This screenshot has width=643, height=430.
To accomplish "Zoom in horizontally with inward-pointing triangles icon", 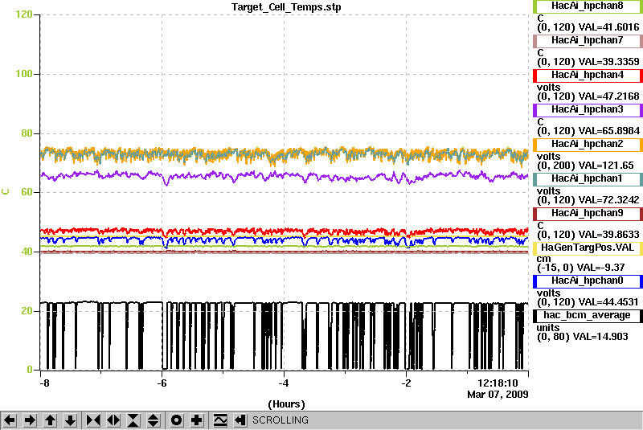I will pos(93,420).
